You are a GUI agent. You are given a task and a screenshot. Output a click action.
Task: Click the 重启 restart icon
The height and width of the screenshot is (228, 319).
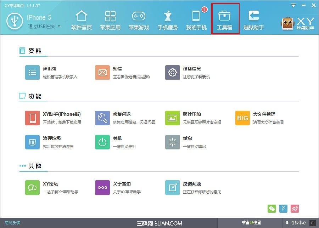(172, 143)
